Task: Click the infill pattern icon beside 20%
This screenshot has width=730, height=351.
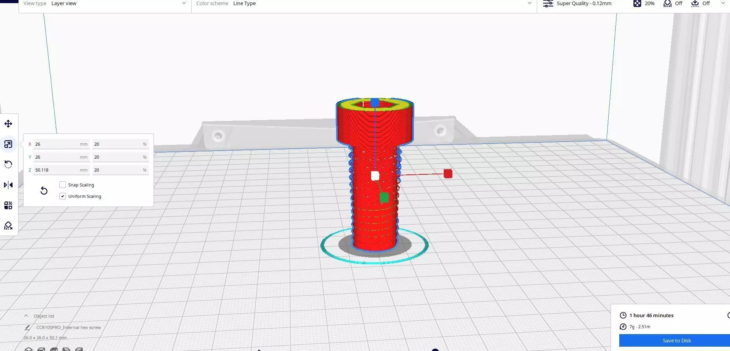Action: (637, 4)
